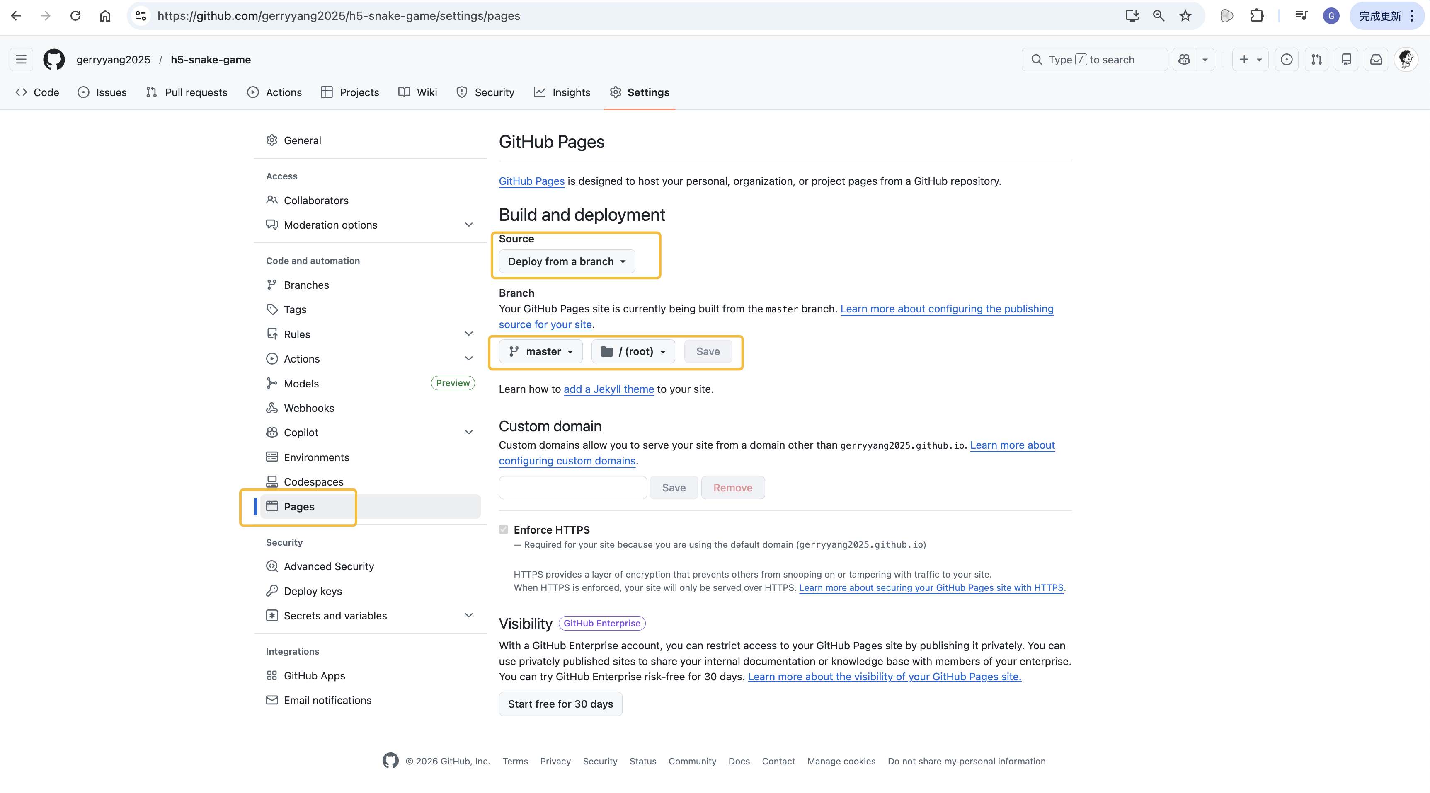Bookmark the page via the star icon
Screen dimensions: 1430x793
[x=1185, y=16]
